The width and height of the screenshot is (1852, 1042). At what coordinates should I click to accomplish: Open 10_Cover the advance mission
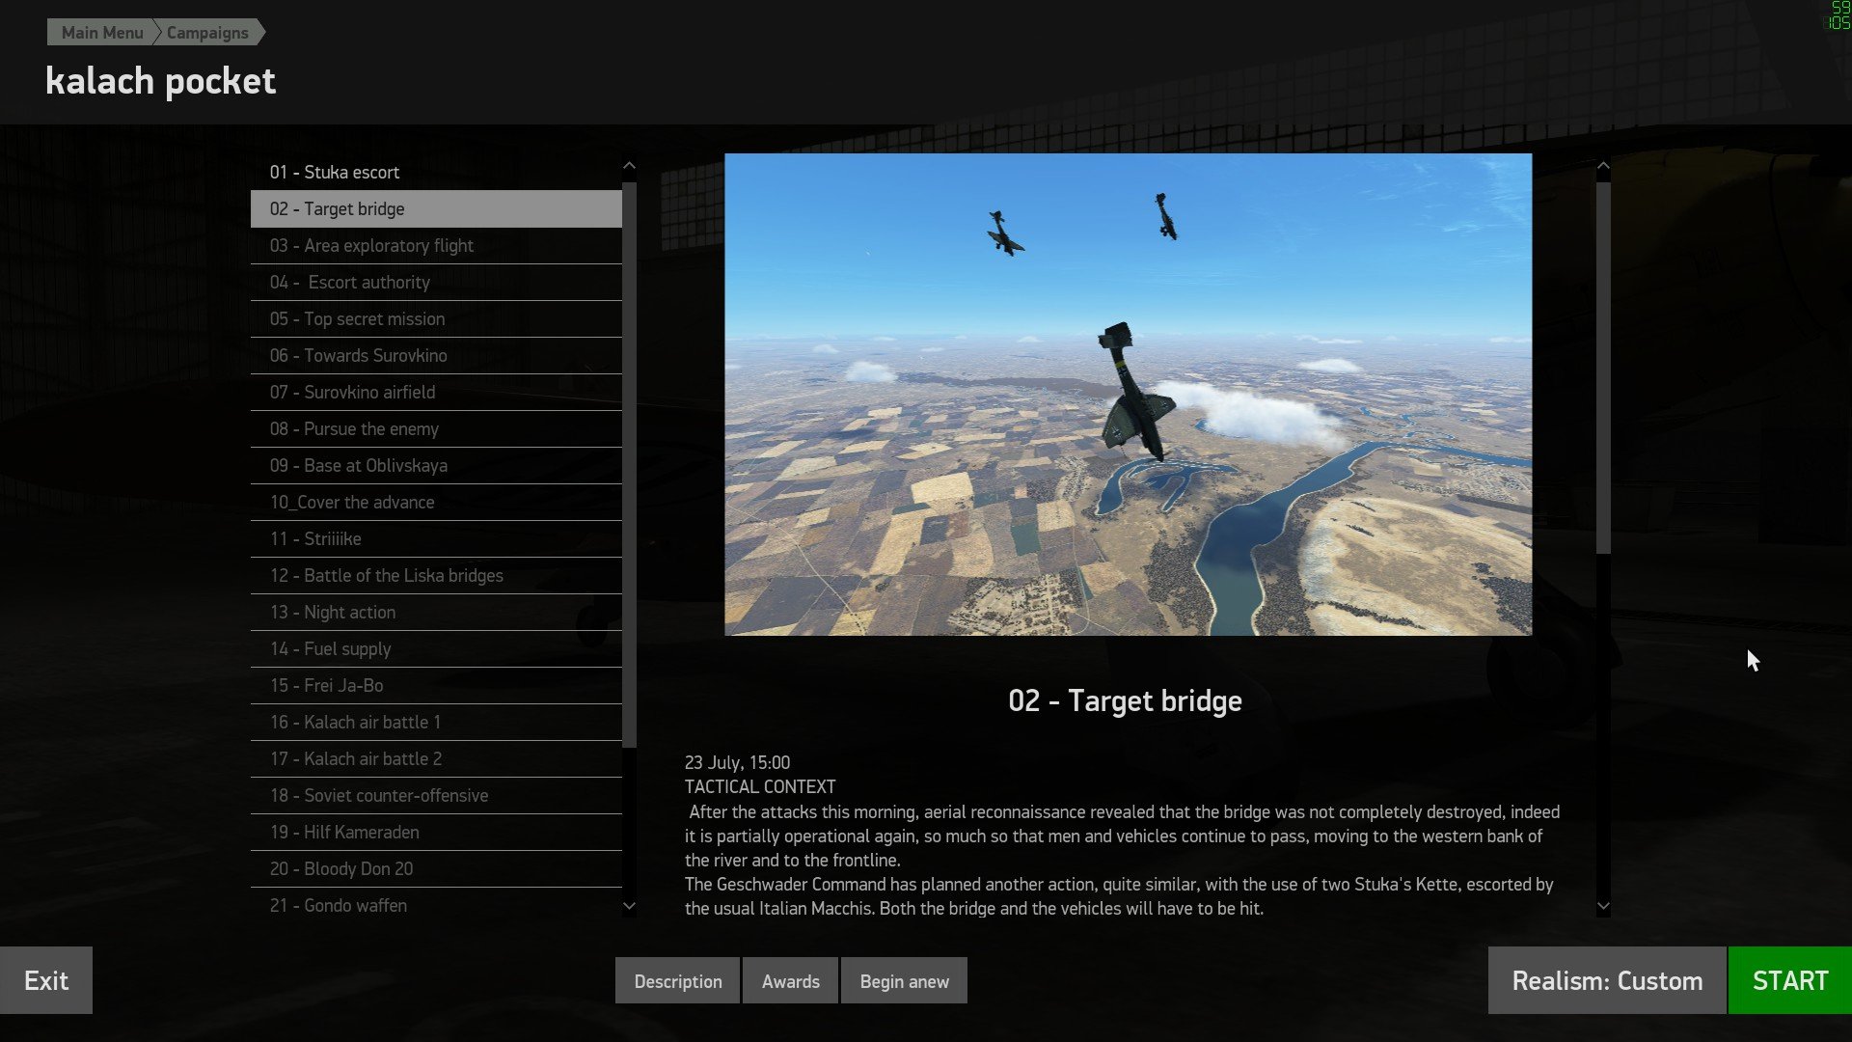(436, 502)
